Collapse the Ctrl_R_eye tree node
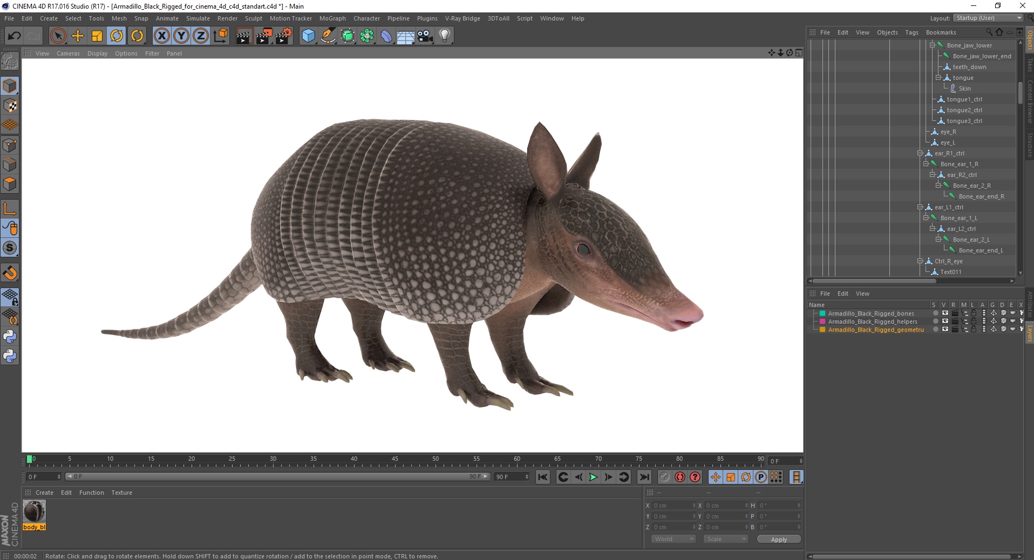 point(920,261)
